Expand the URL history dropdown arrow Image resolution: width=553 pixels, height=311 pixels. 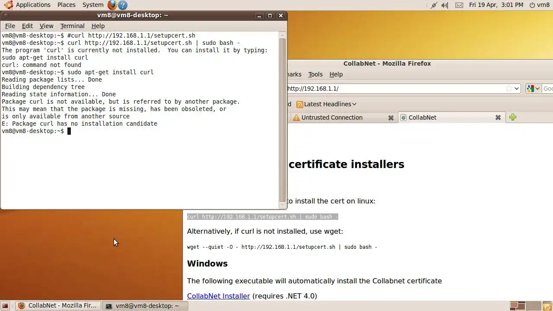[517, 89]
